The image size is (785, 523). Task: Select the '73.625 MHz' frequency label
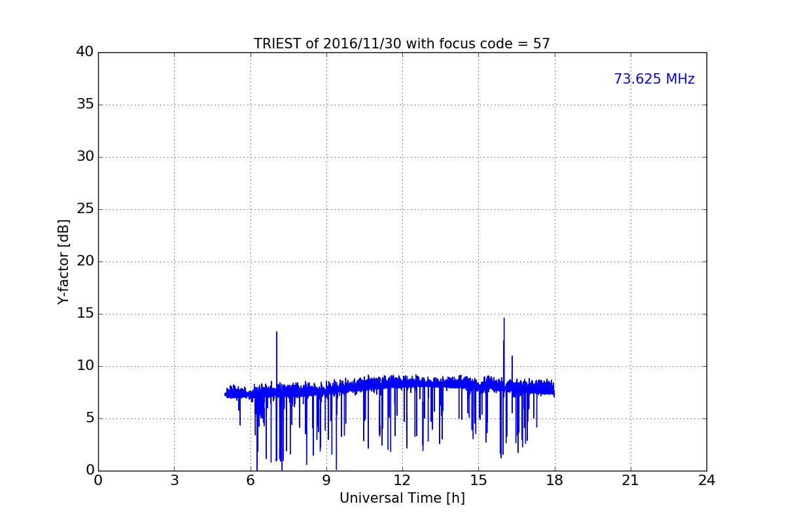click(654, 79)
